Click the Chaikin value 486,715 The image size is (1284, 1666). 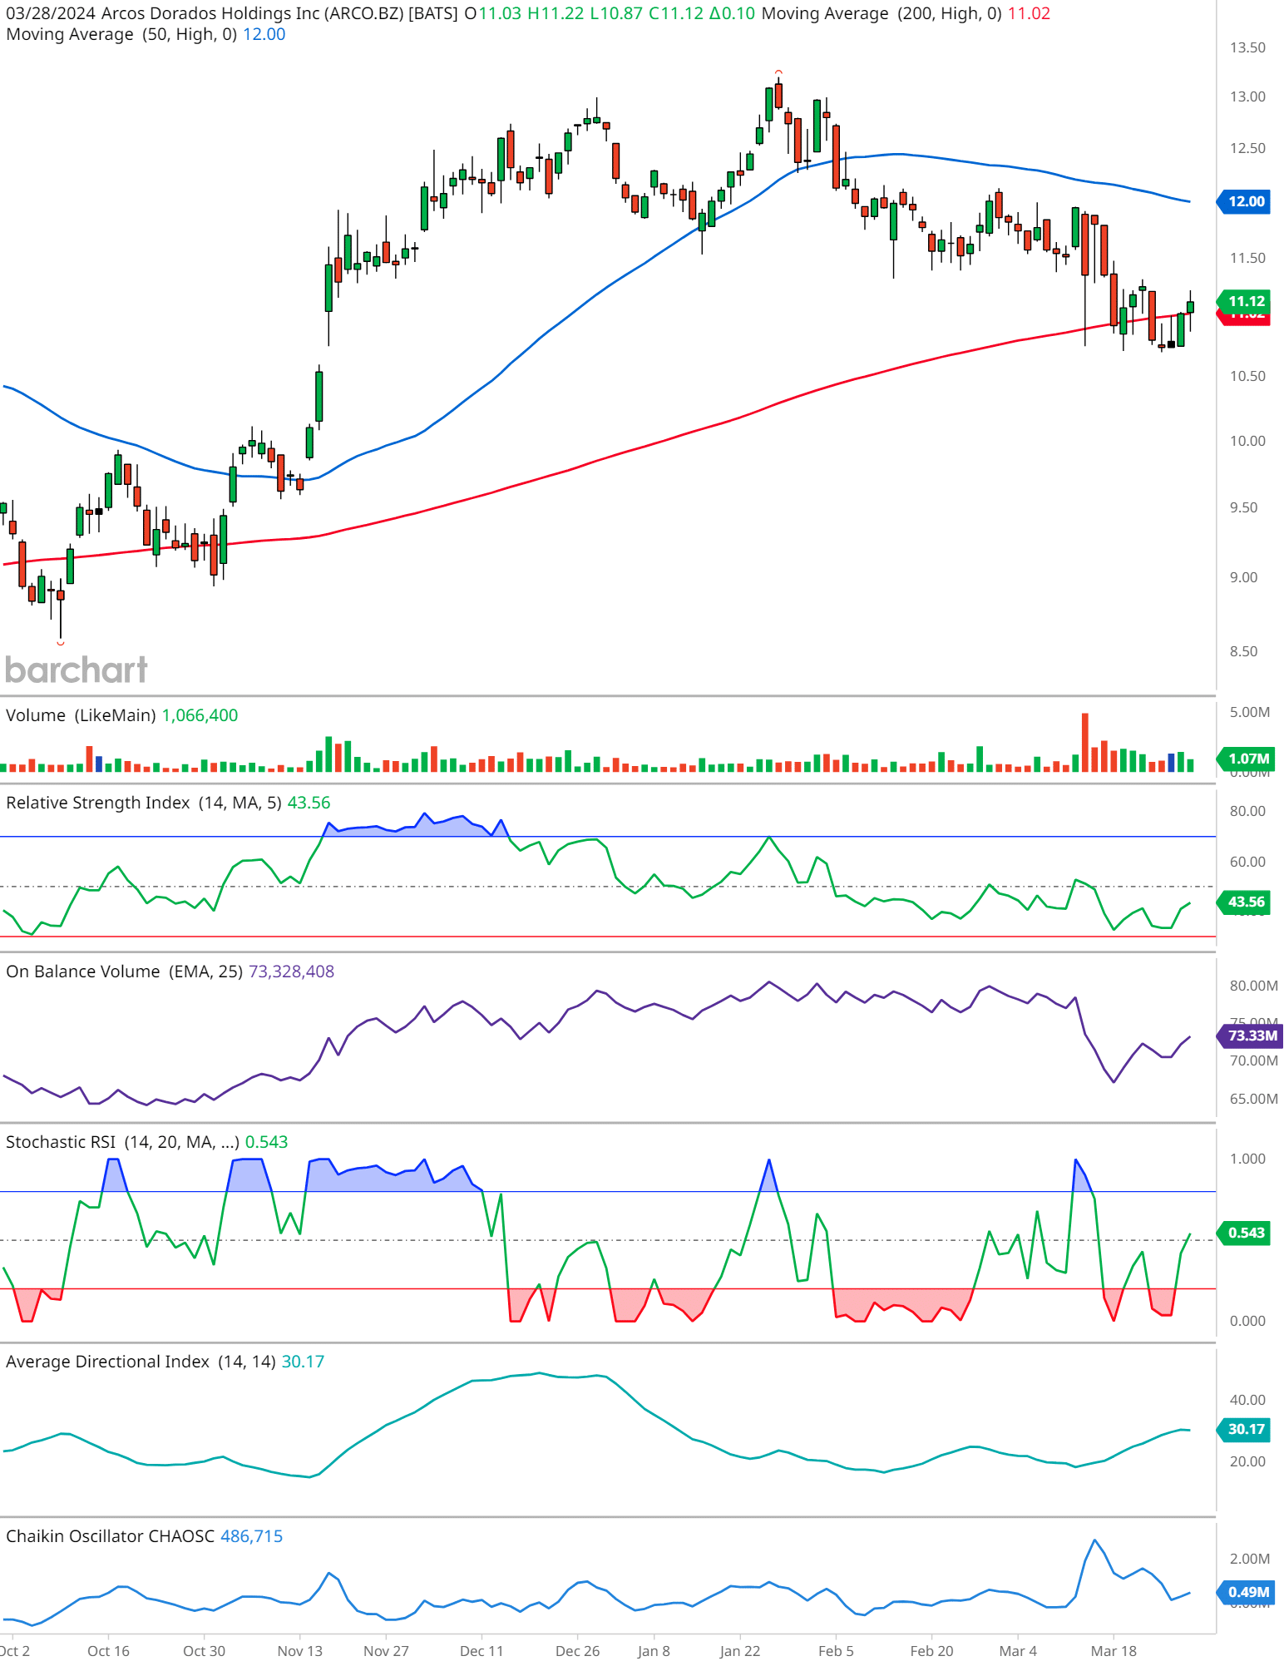click(252, 1536)
